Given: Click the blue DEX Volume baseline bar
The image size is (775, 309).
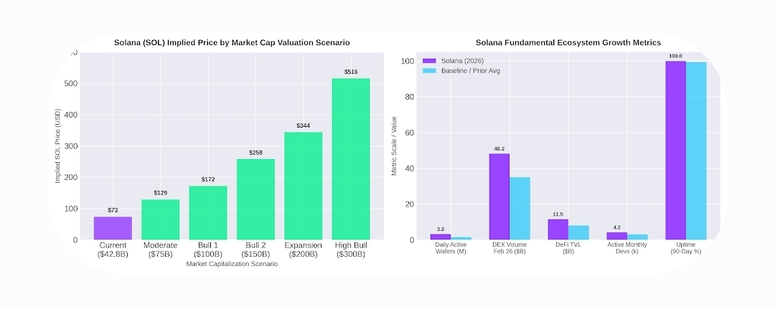Looking at the screenshot, I should point(520,209).
